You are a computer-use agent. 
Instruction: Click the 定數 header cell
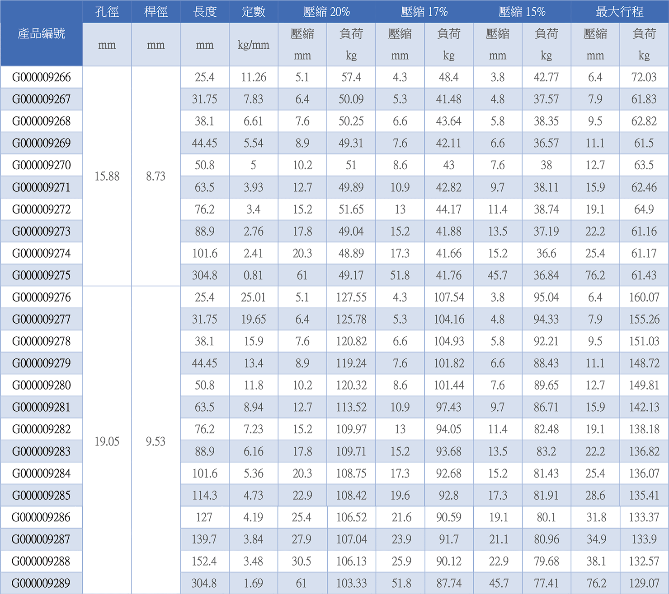coord(254,12)
